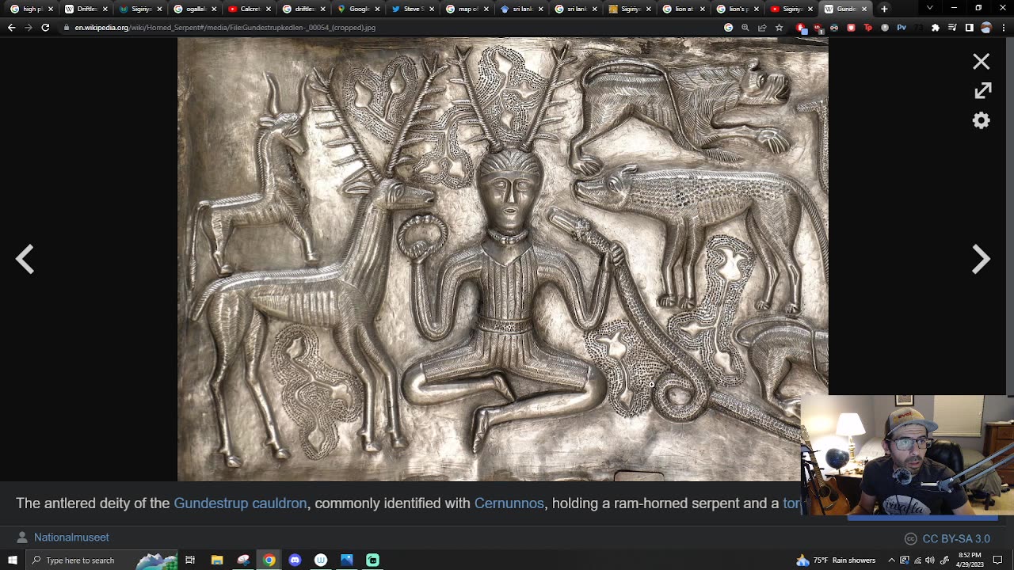Open the media control queue icon

[952, 28]
